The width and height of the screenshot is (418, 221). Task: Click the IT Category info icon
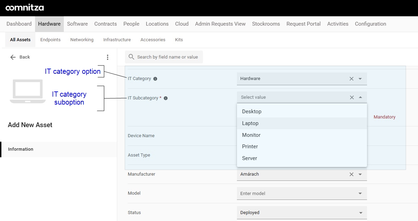[x=155, y=79]
